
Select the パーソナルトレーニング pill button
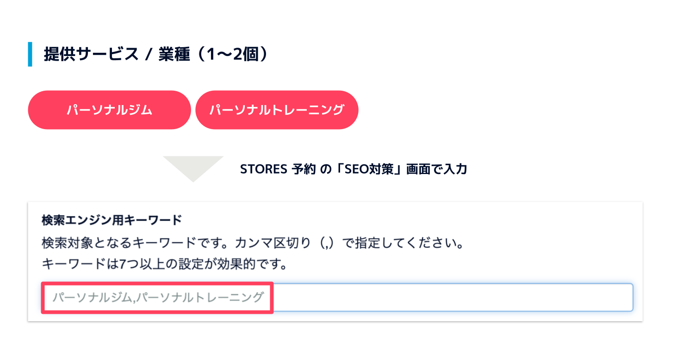(277, 110)
